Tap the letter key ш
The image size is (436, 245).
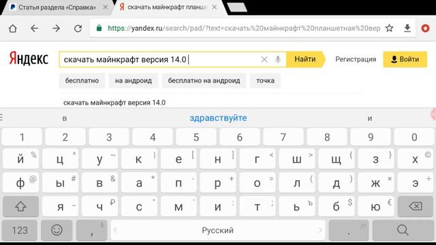point(297,159)
